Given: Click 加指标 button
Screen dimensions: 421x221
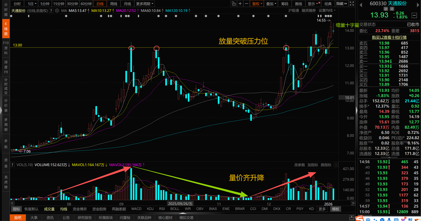Looking at the screenshot, I should [x=313, y=165].
